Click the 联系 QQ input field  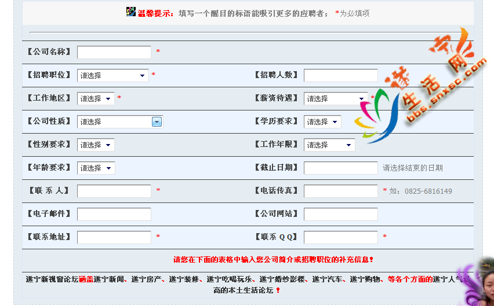(x=340, y=238)
